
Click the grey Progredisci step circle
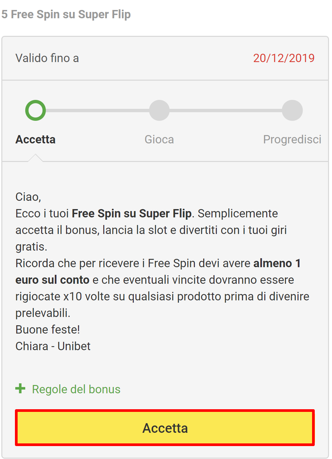[x=292, y=110]
